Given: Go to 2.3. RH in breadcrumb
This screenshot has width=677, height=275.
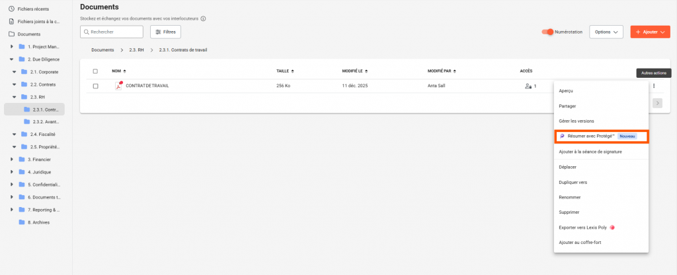Looking at the screenshot, I should (136, 50).
